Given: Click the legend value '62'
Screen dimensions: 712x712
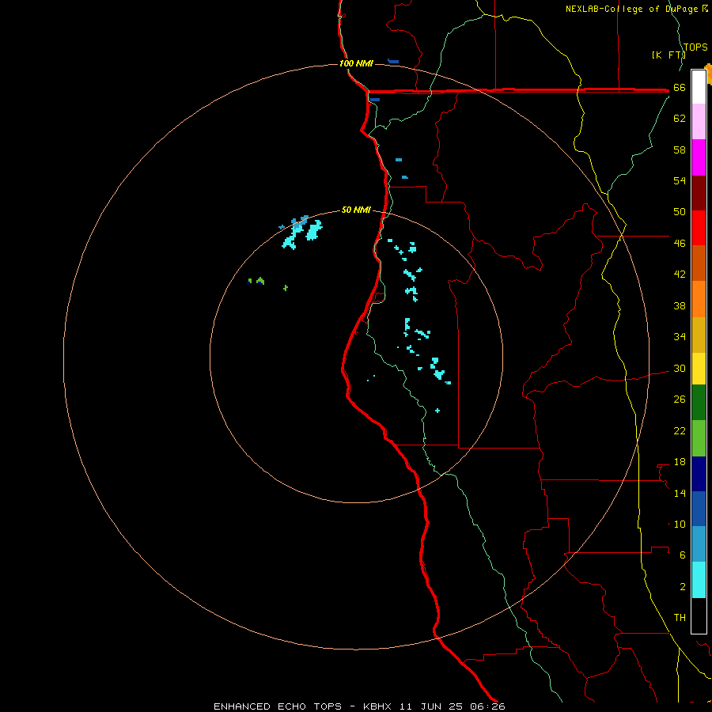Looking at the screenshot, I should click(680, 119).
